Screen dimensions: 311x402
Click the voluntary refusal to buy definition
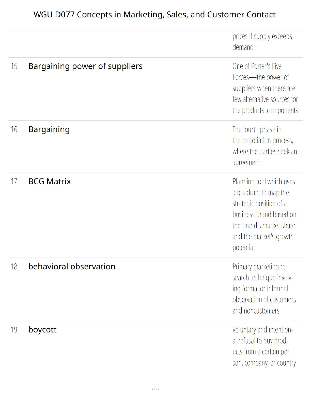pos(264,346)
